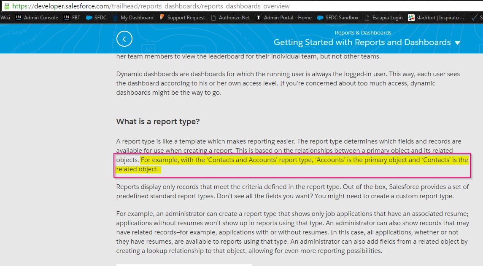The image size is (483, 266).
Task: Click the URL address bar field
Action: pyautogui.click(x=241, y=6)
